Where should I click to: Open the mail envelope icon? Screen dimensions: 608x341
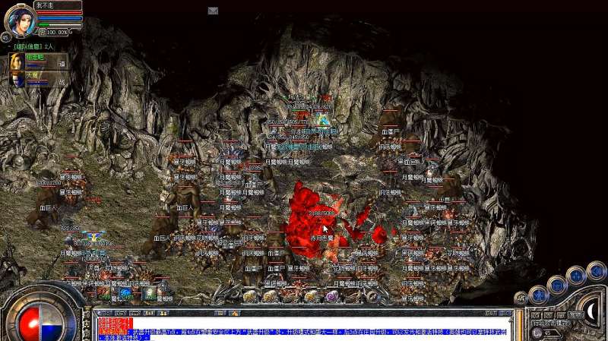[213, 11]
